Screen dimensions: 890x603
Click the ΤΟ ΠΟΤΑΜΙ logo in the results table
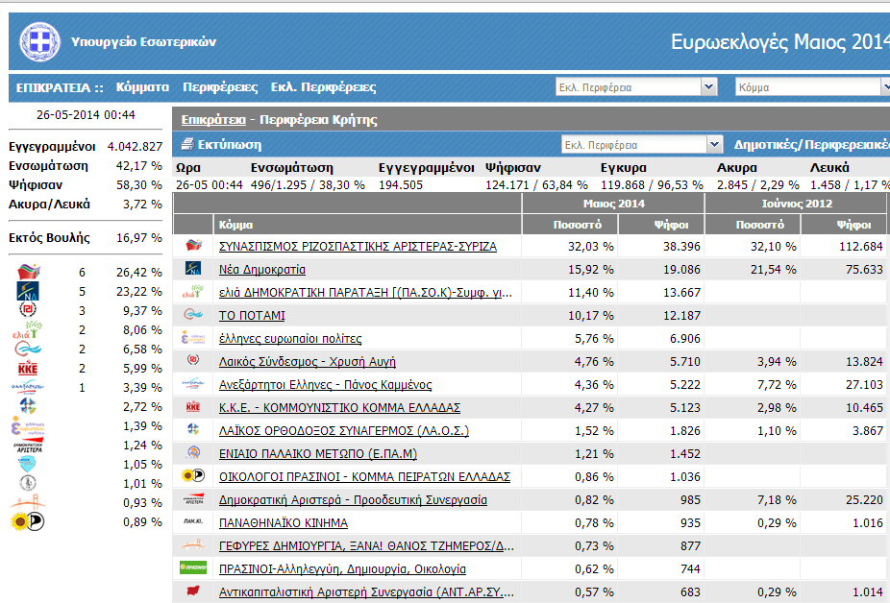[x=193, y=315]
